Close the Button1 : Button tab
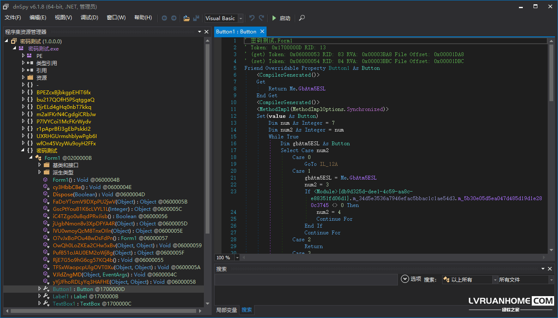 click(x=262, y=32)
